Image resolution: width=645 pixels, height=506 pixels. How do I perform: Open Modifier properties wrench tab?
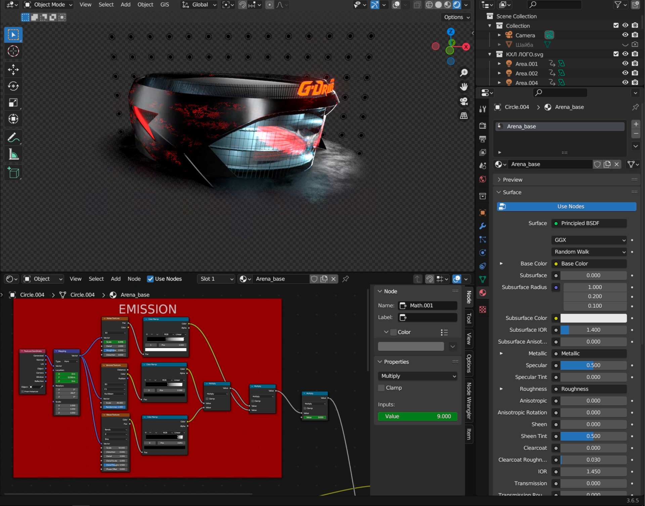pyautogui.click(x=483, y=226)
